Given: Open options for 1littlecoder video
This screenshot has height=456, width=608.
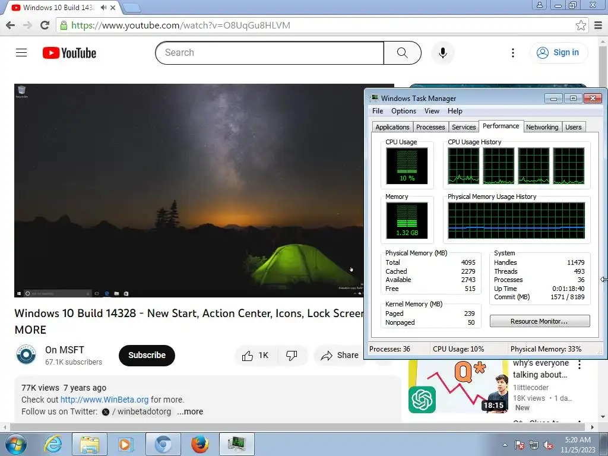Looking at the screenshot, I should pos(579,365).
